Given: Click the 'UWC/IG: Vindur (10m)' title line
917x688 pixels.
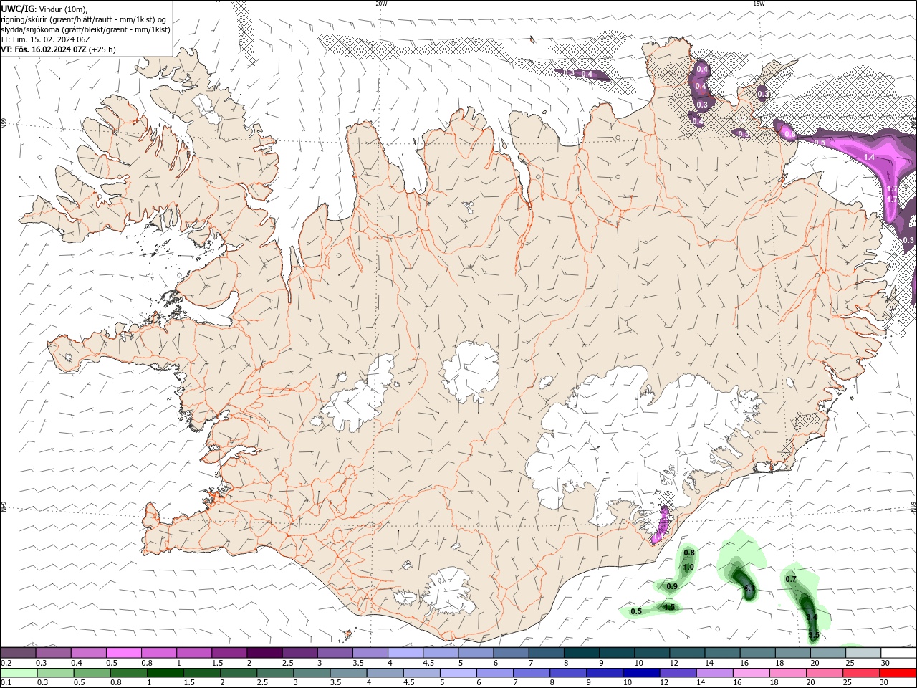Looking at the screenshot, I should [44, 9].
